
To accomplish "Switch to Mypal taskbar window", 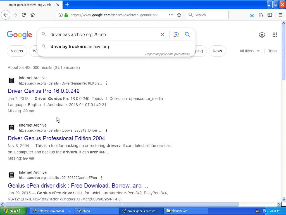I will [96, 211].
